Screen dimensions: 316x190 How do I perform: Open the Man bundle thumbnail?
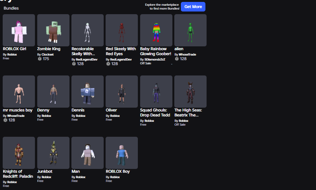(x=88, y=153)
